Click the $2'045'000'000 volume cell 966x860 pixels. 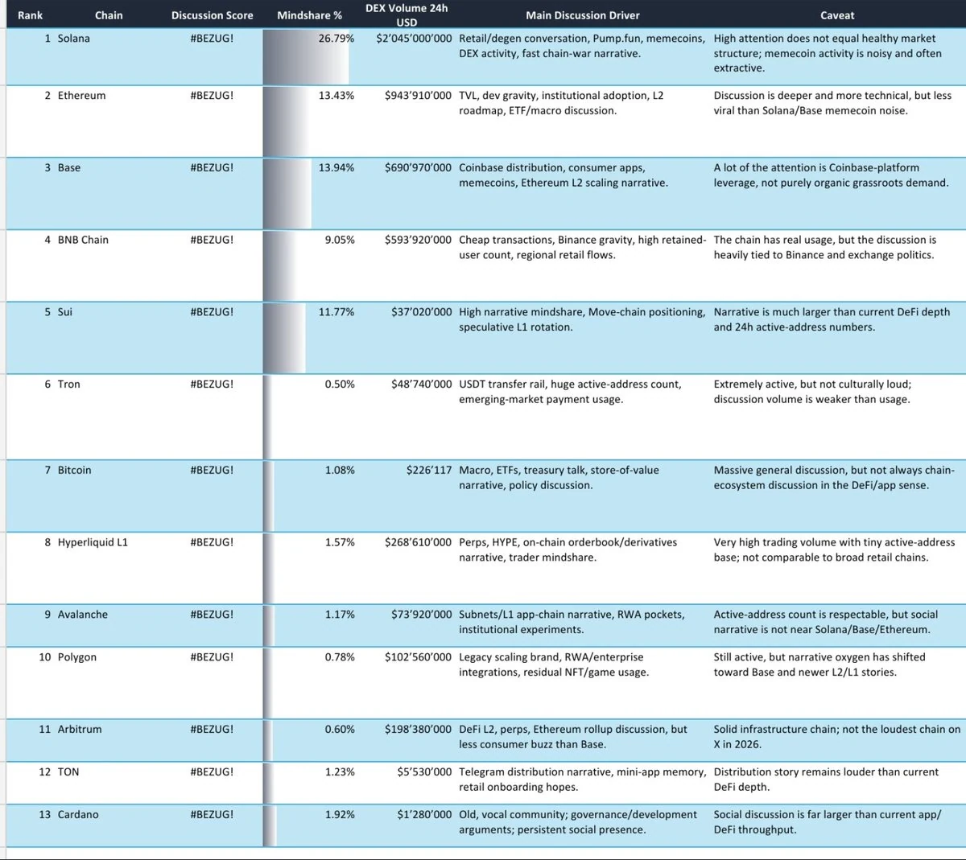click(414, 39)
